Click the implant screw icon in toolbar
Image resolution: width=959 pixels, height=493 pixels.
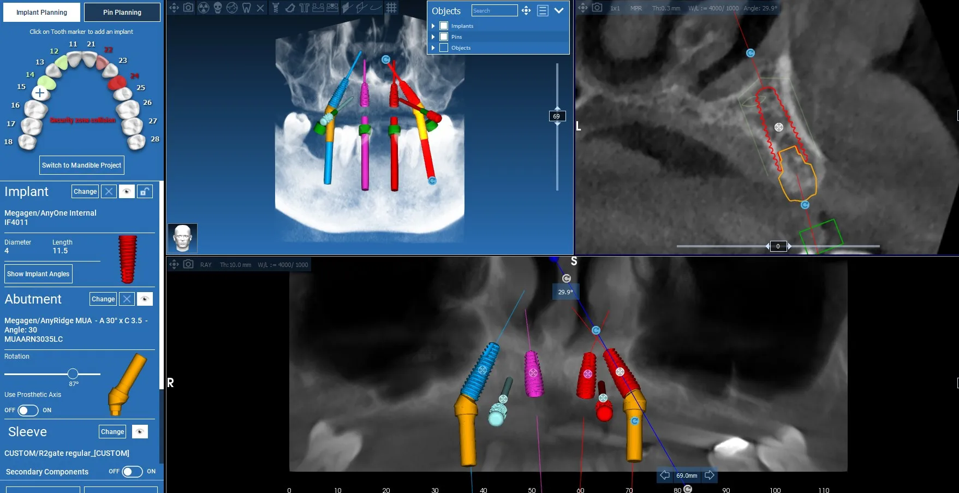(276, 8)
